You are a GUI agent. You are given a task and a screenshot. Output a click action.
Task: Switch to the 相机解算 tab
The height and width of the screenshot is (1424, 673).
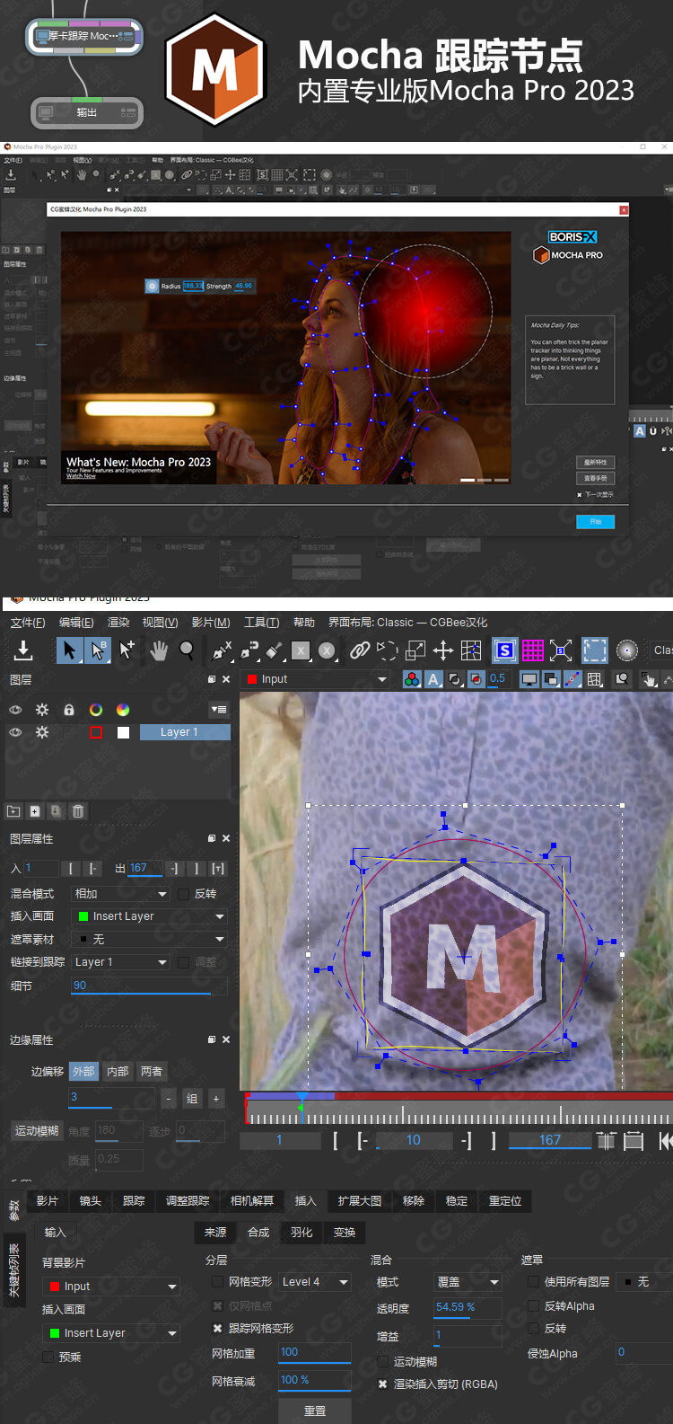(252, 1201)
